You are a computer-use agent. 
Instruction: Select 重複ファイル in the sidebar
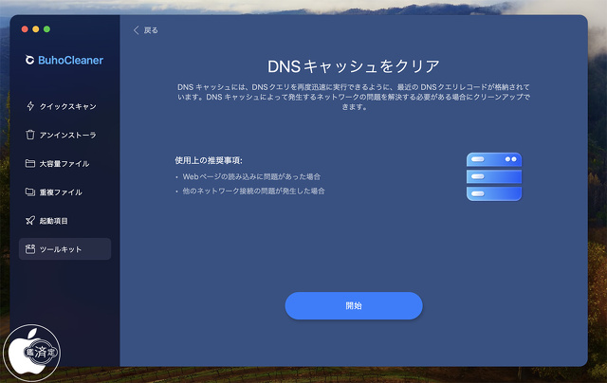click(x=64, y=192)
